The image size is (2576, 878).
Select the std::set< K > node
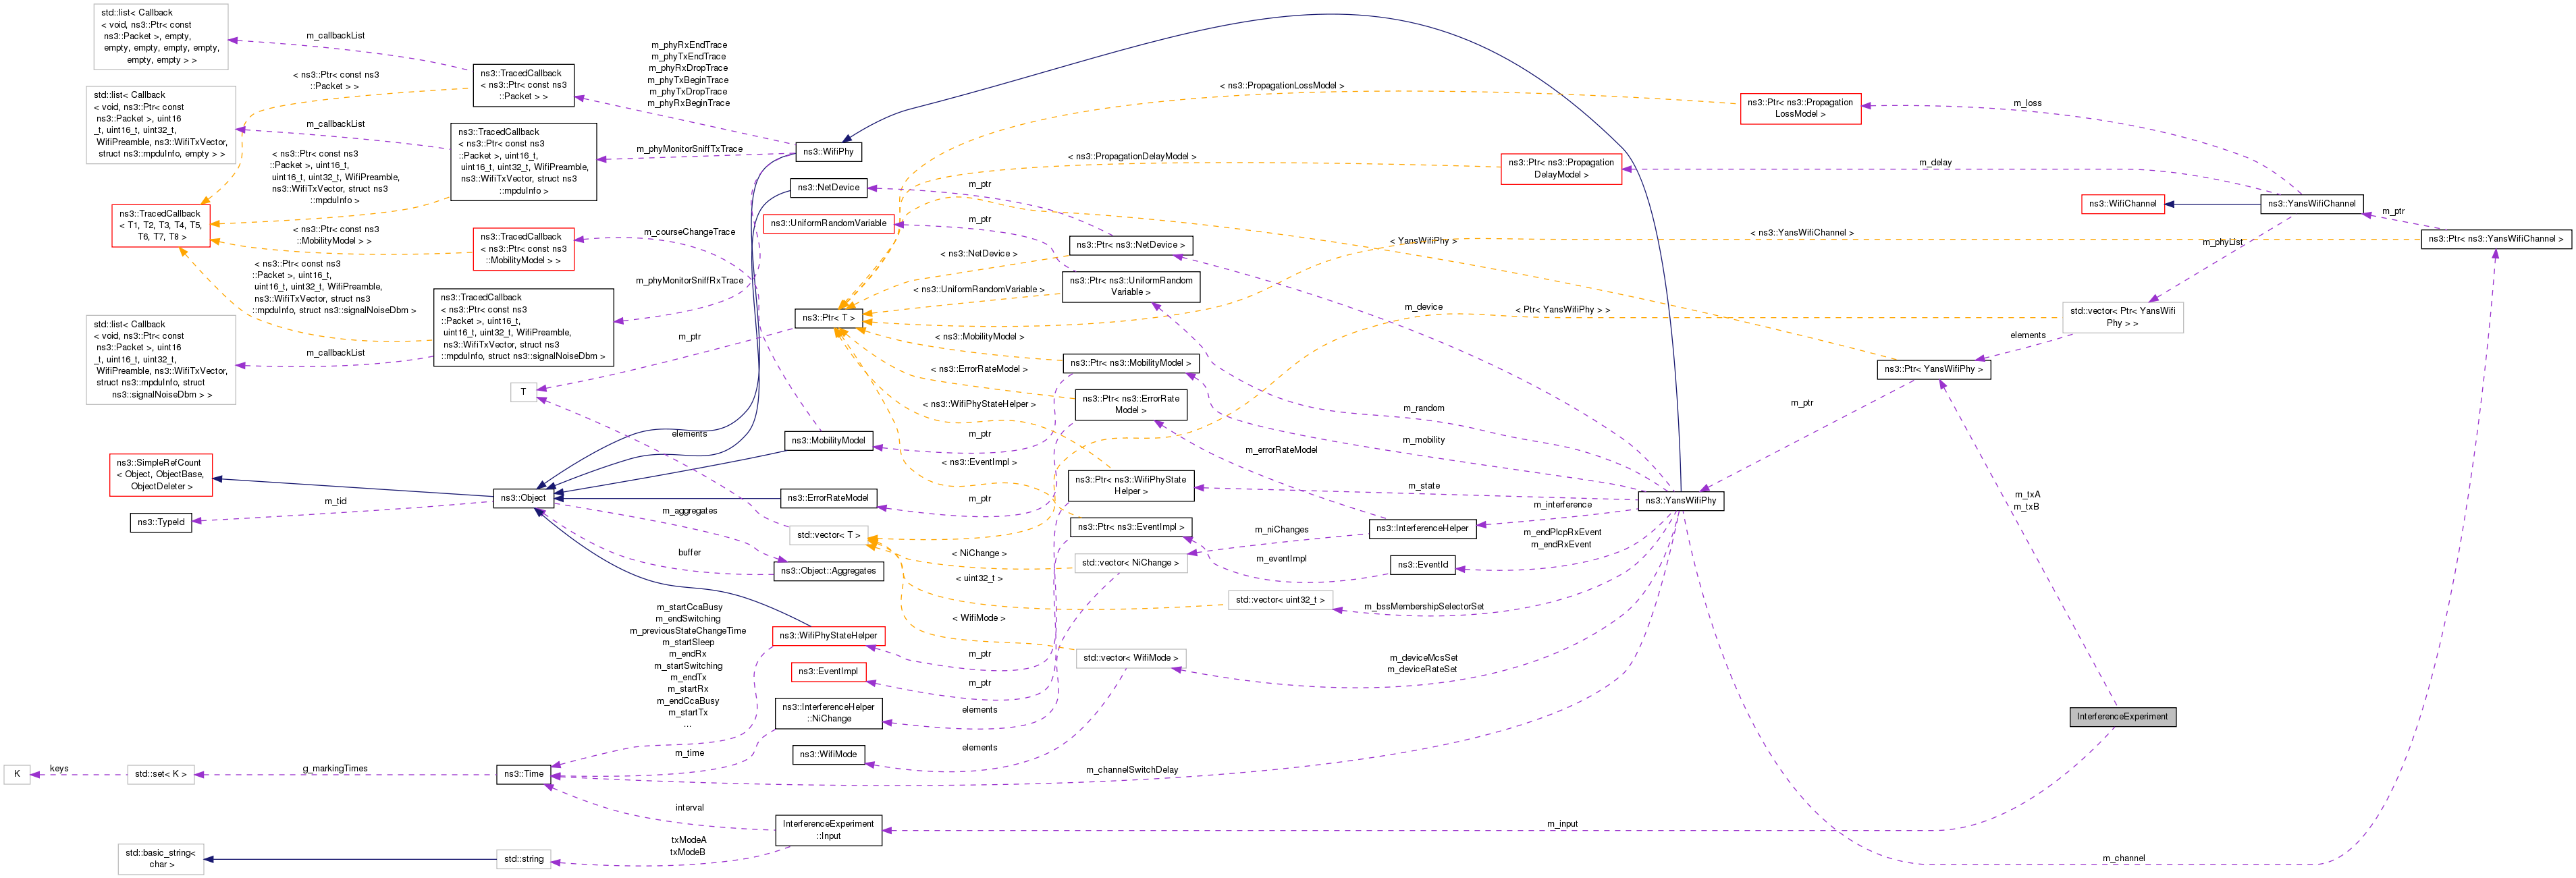(x=161, y=774)
